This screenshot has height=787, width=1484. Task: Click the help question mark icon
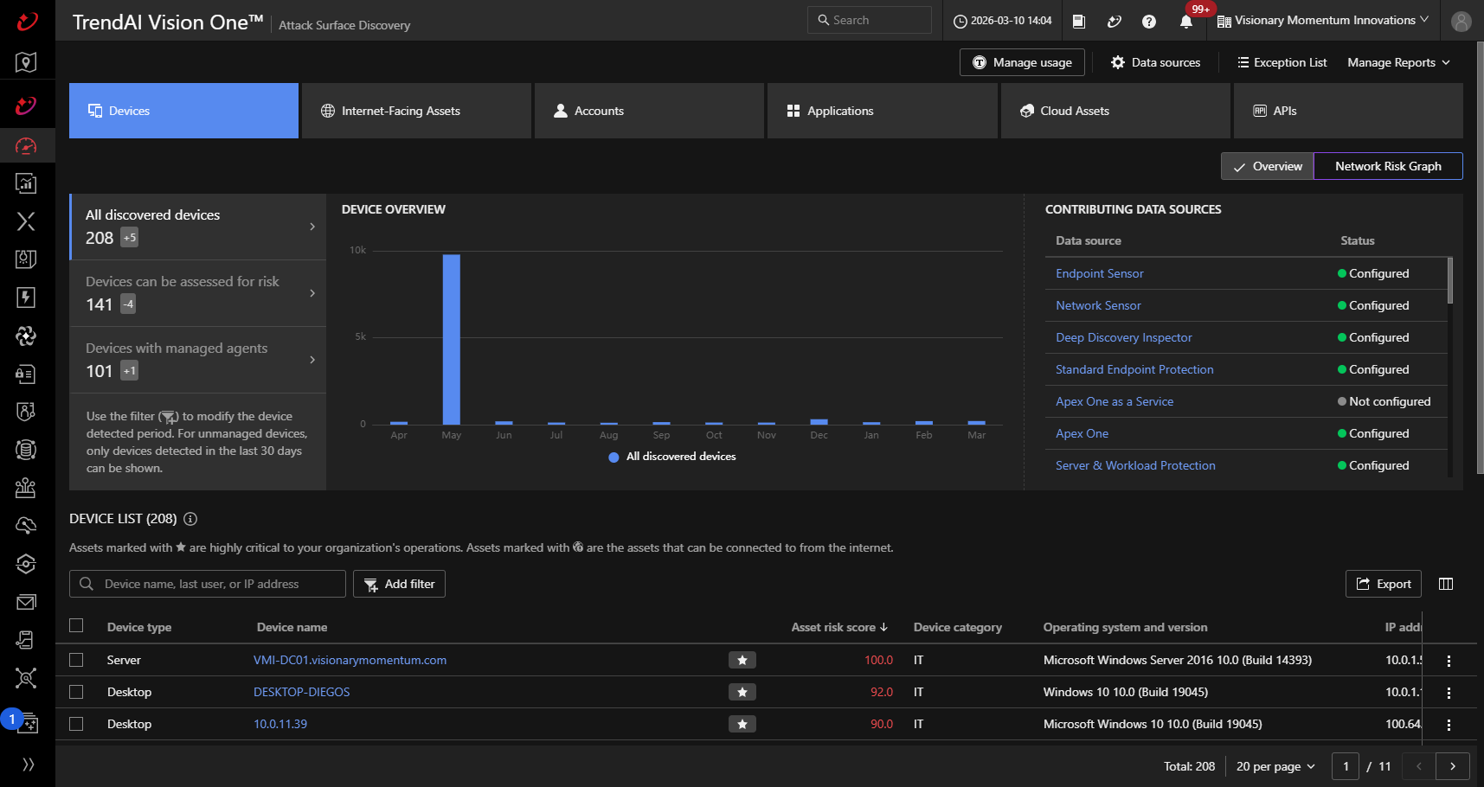tap(1149, 22)
